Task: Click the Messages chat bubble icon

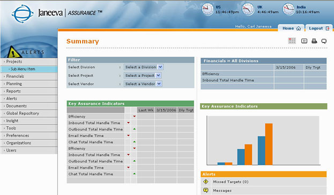Action: point(205,190)
